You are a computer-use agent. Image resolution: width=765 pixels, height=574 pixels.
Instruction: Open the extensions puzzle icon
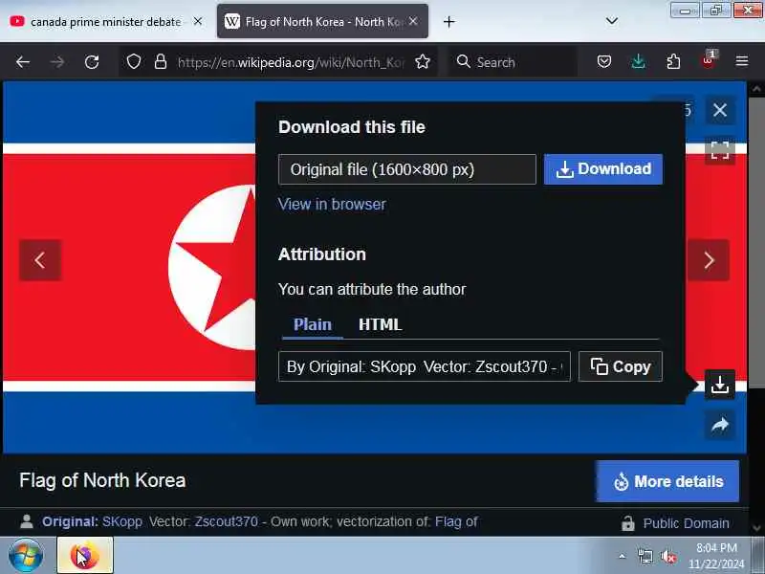coord(673,61)
